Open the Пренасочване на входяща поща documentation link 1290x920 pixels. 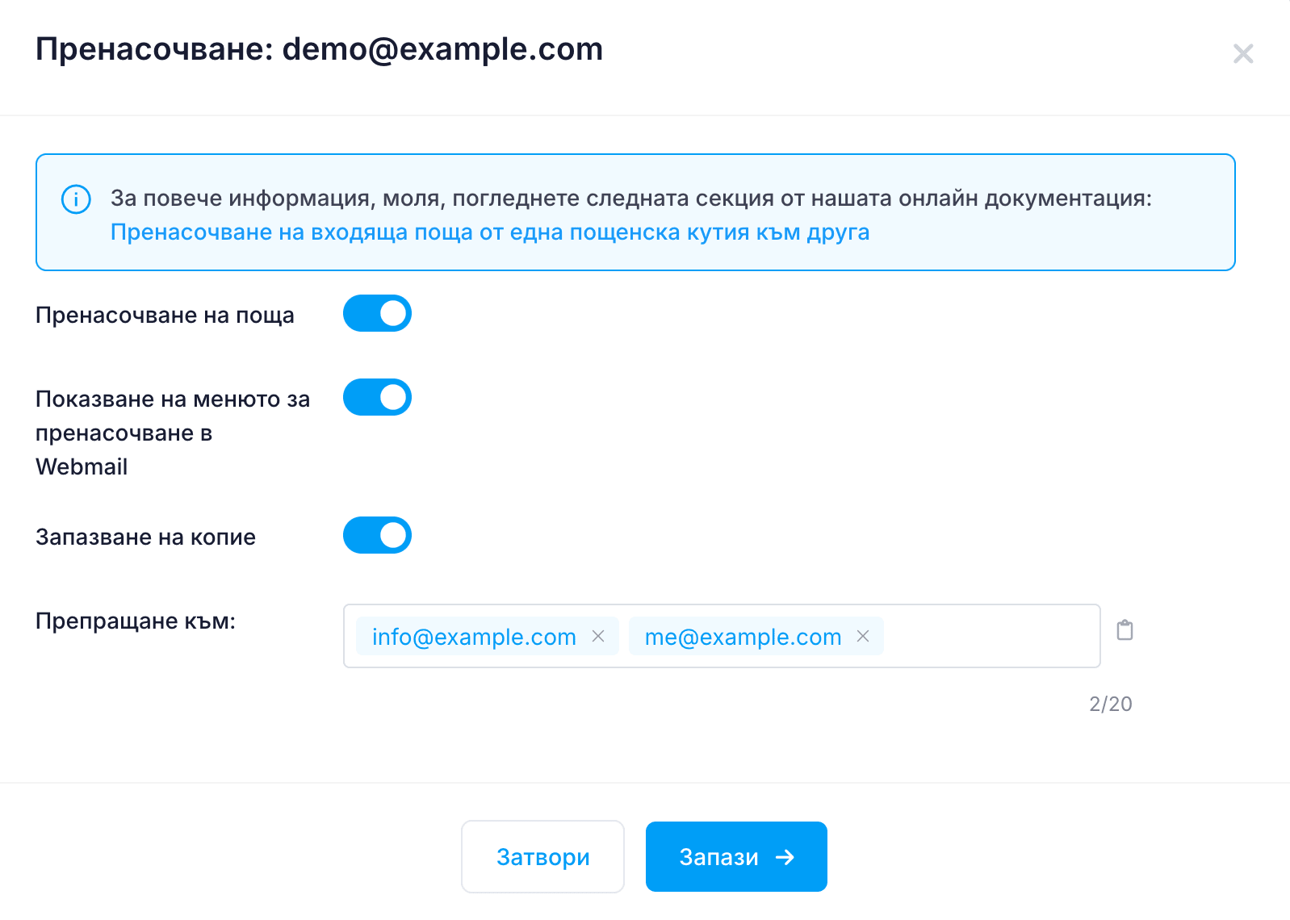[x=490, y=232]
